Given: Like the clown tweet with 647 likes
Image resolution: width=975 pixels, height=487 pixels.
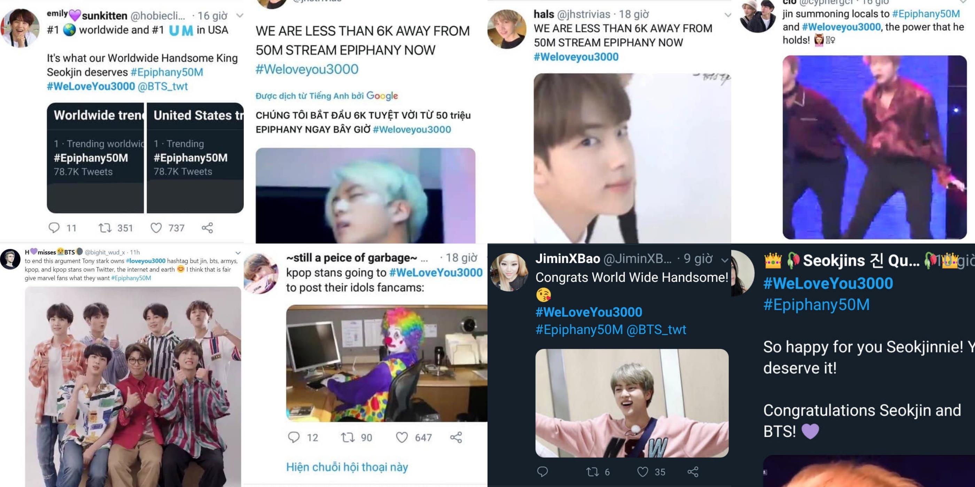Looking at the screenshot, I should 401,438.
